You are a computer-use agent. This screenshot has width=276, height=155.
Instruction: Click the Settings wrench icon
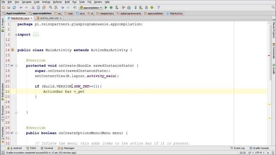coord(123,8)
